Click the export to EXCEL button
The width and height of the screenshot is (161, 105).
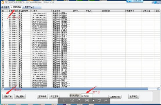pos(115,97)
